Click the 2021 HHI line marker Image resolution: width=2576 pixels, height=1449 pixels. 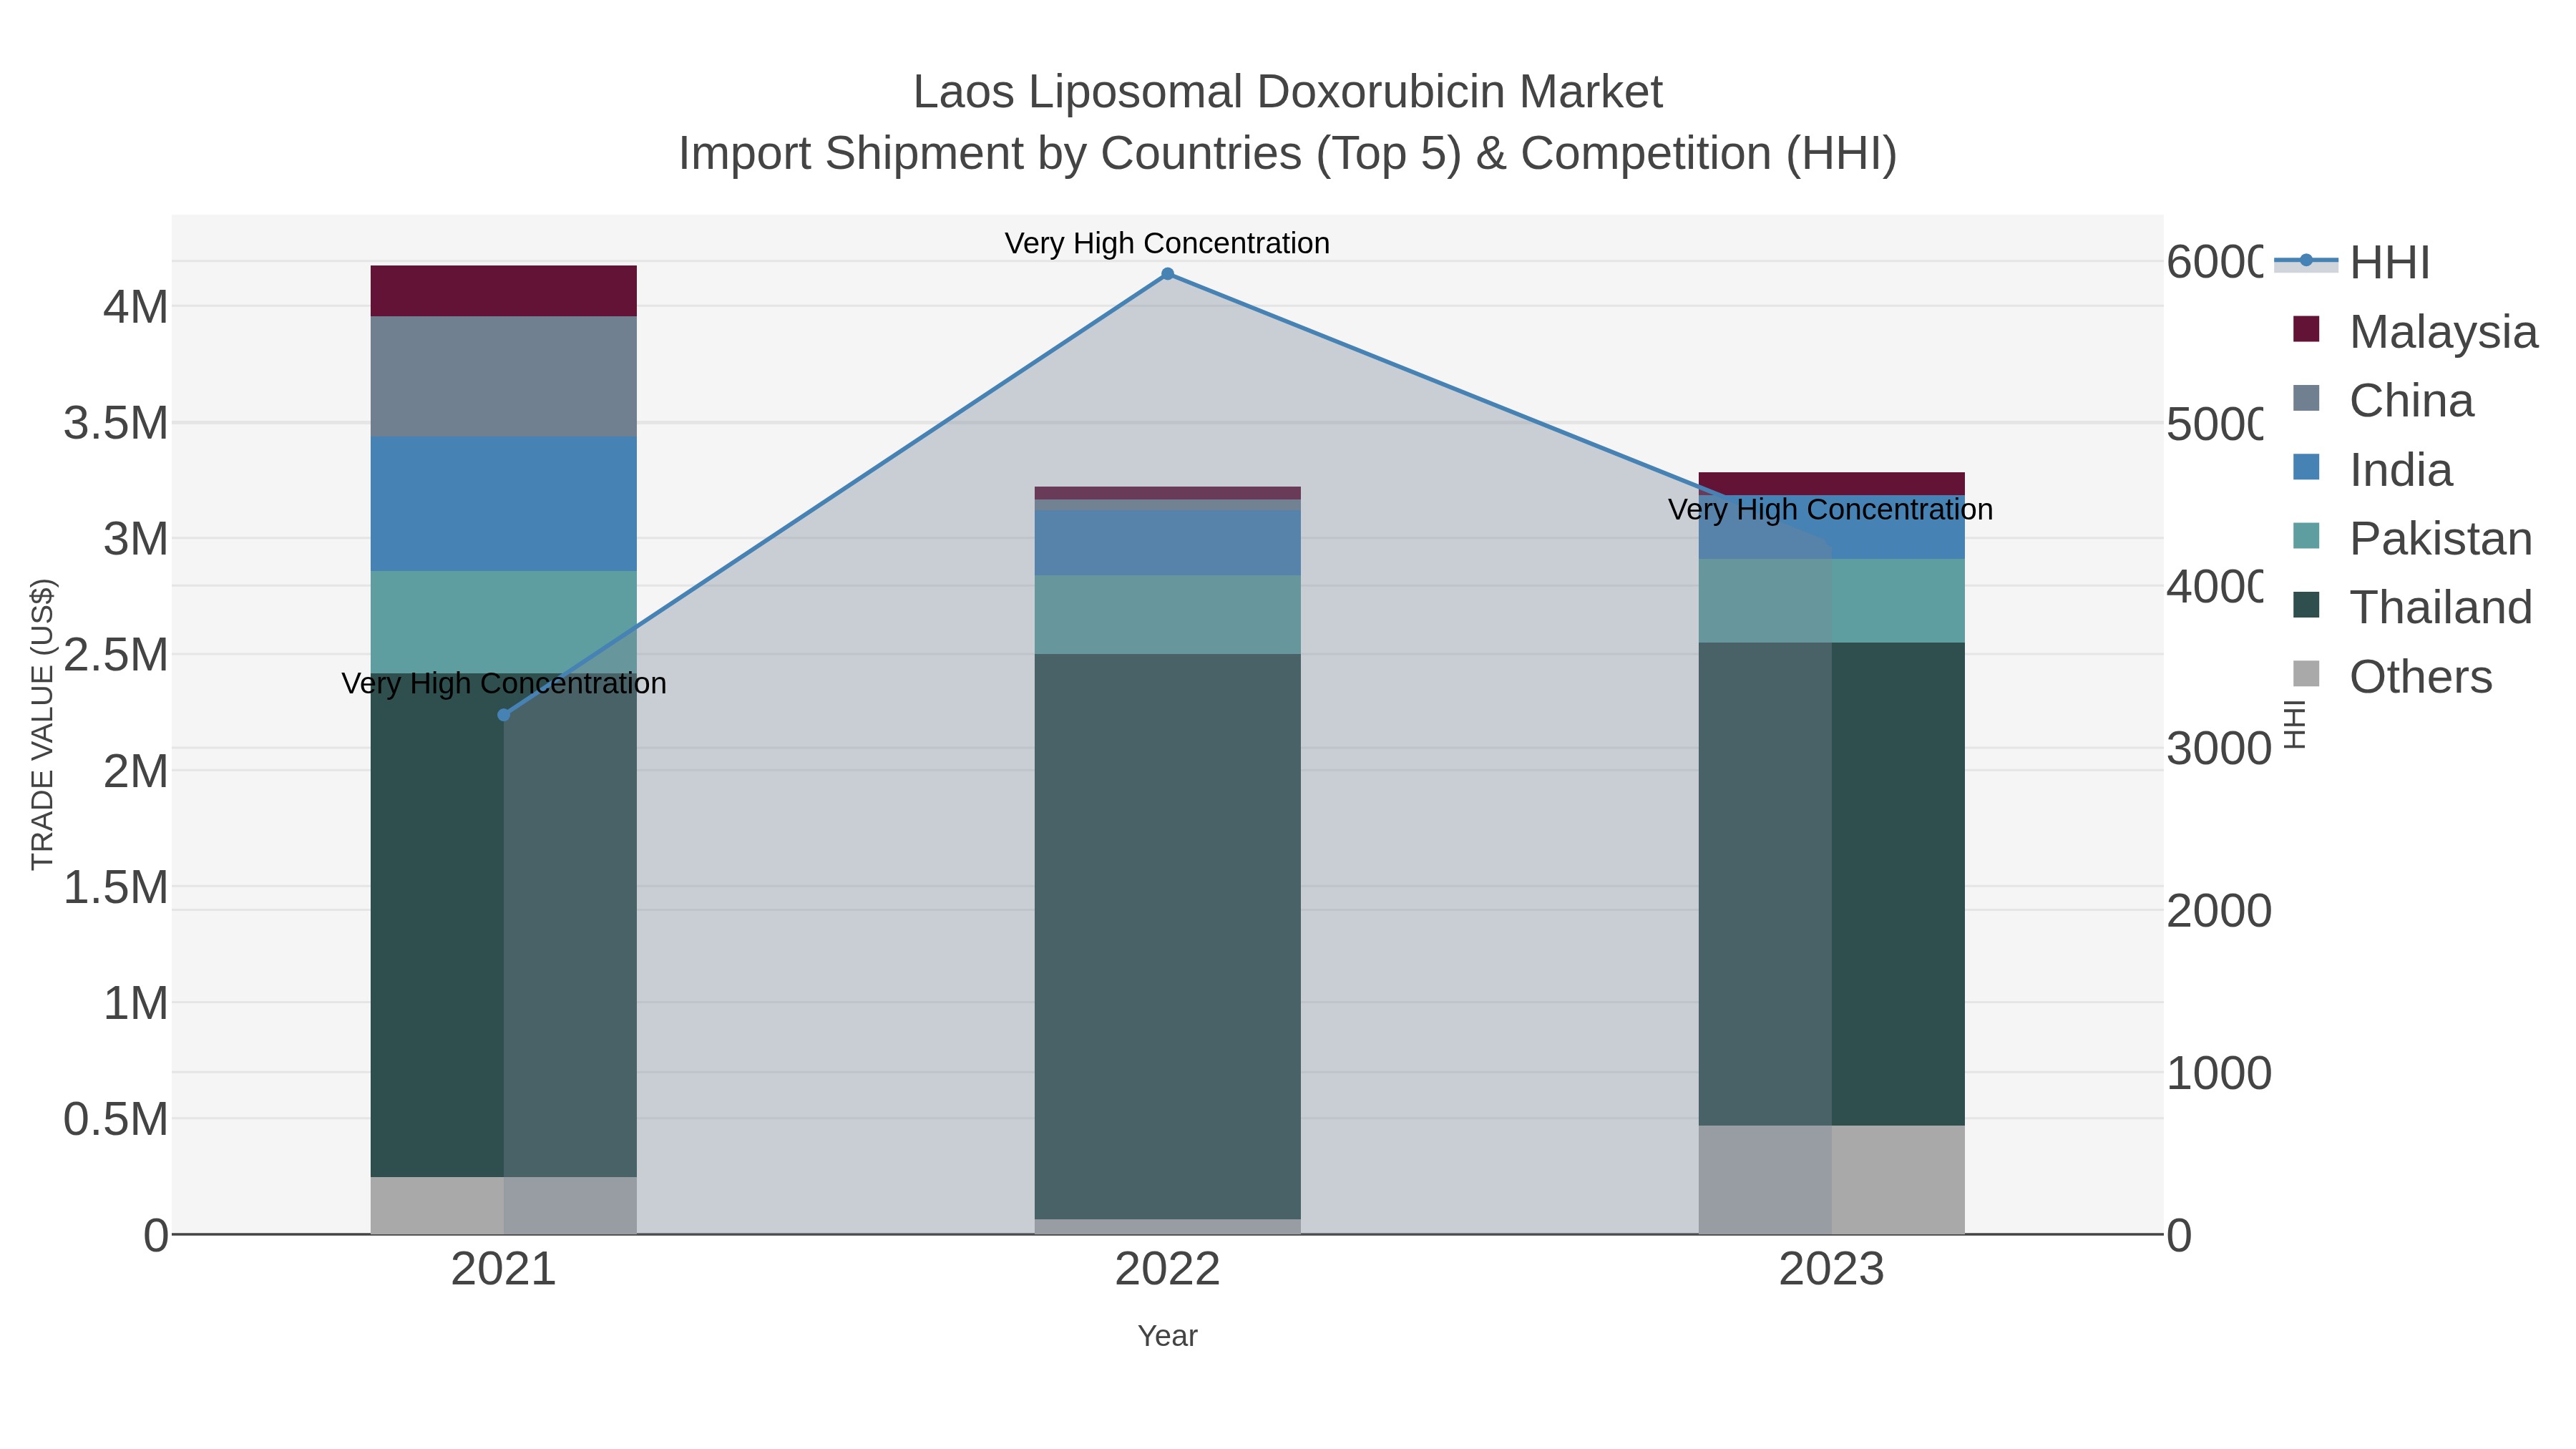(503, 715)
